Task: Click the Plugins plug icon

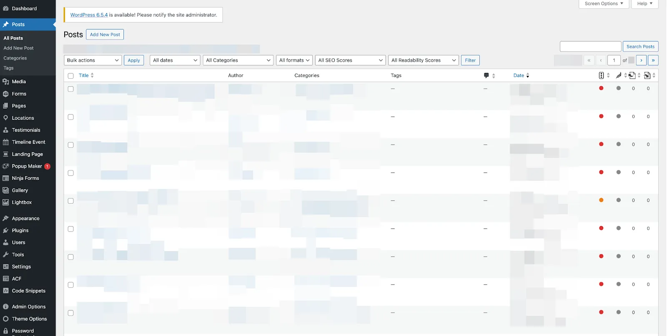Action: click(x=6, y=230)
